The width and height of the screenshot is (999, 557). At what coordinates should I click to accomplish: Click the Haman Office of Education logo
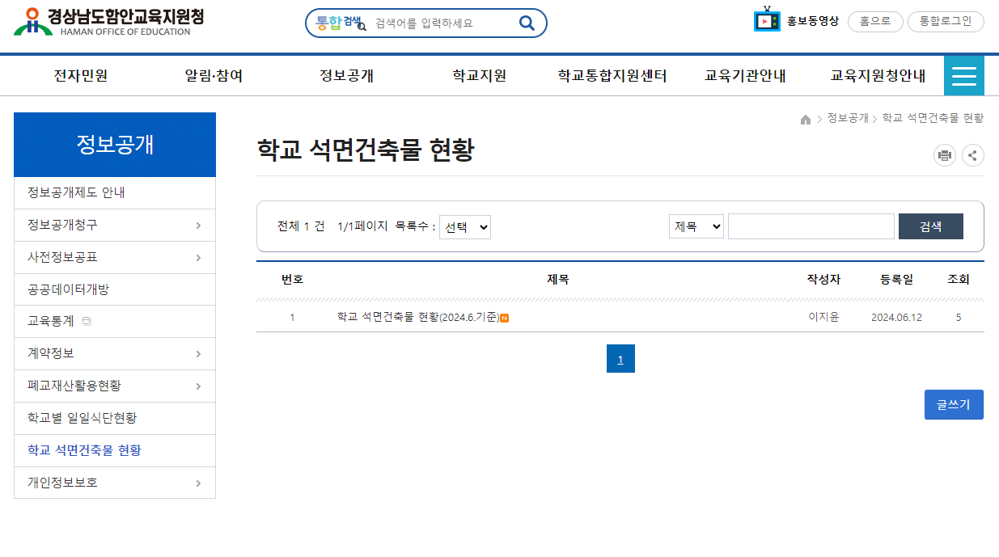click(108, 22)
